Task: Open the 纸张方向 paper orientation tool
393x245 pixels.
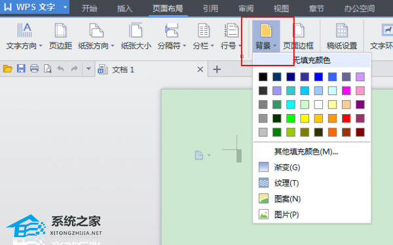Action: 96,37
